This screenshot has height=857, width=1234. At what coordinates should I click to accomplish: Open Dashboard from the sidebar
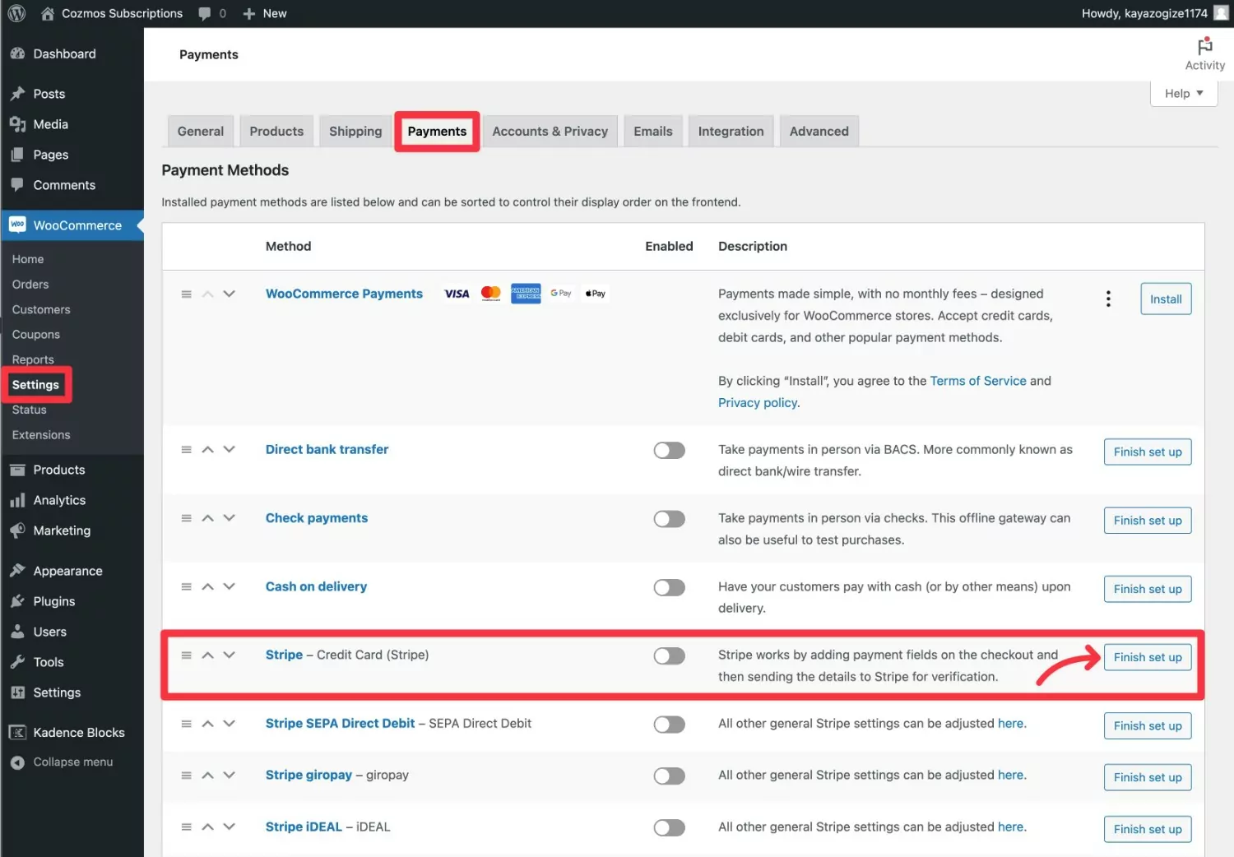[64, 53]
